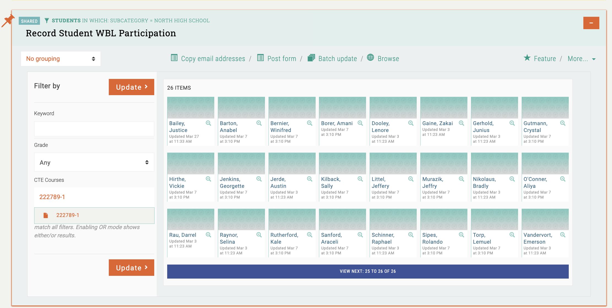Zoom magnifier on Vandervort, Emerson card
This screenshot has width=612, height=308.
point(563,235)
